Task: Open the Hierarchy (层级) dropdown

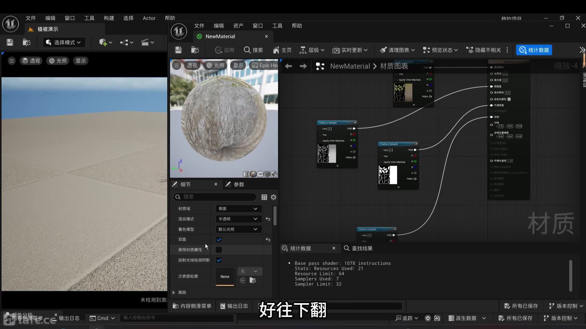Action: (x=312, y=50)
